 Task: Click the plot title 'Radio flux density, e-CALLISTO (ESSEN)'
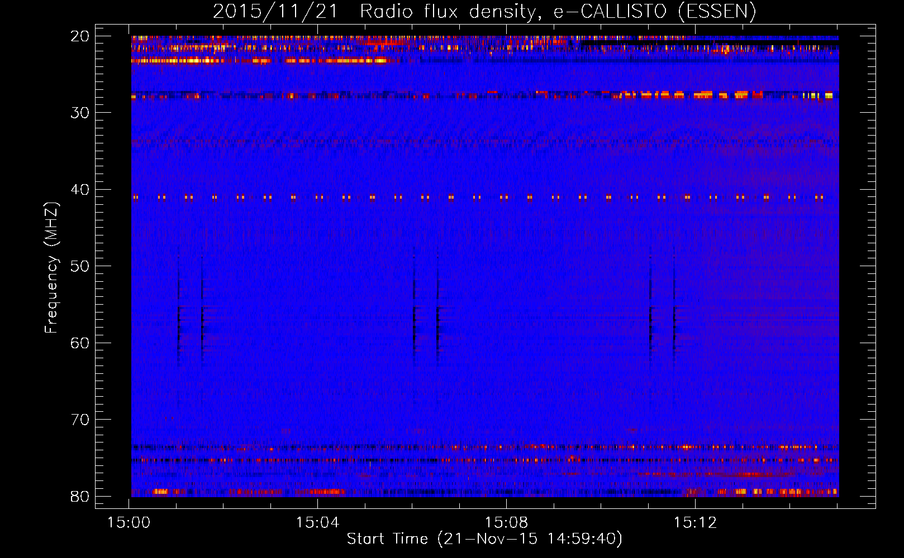click(x=558, y=11)
